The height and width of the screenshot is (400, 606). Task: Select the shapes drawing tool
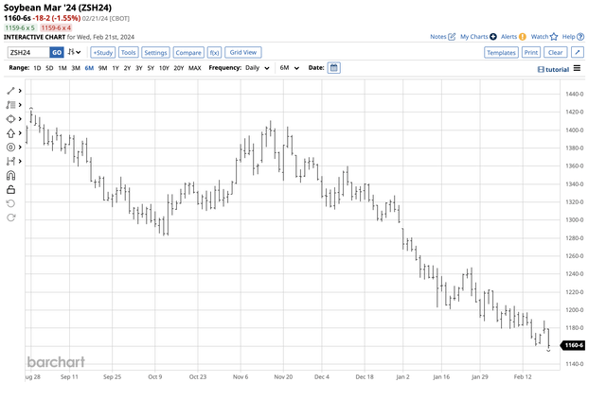pos(10,119)
